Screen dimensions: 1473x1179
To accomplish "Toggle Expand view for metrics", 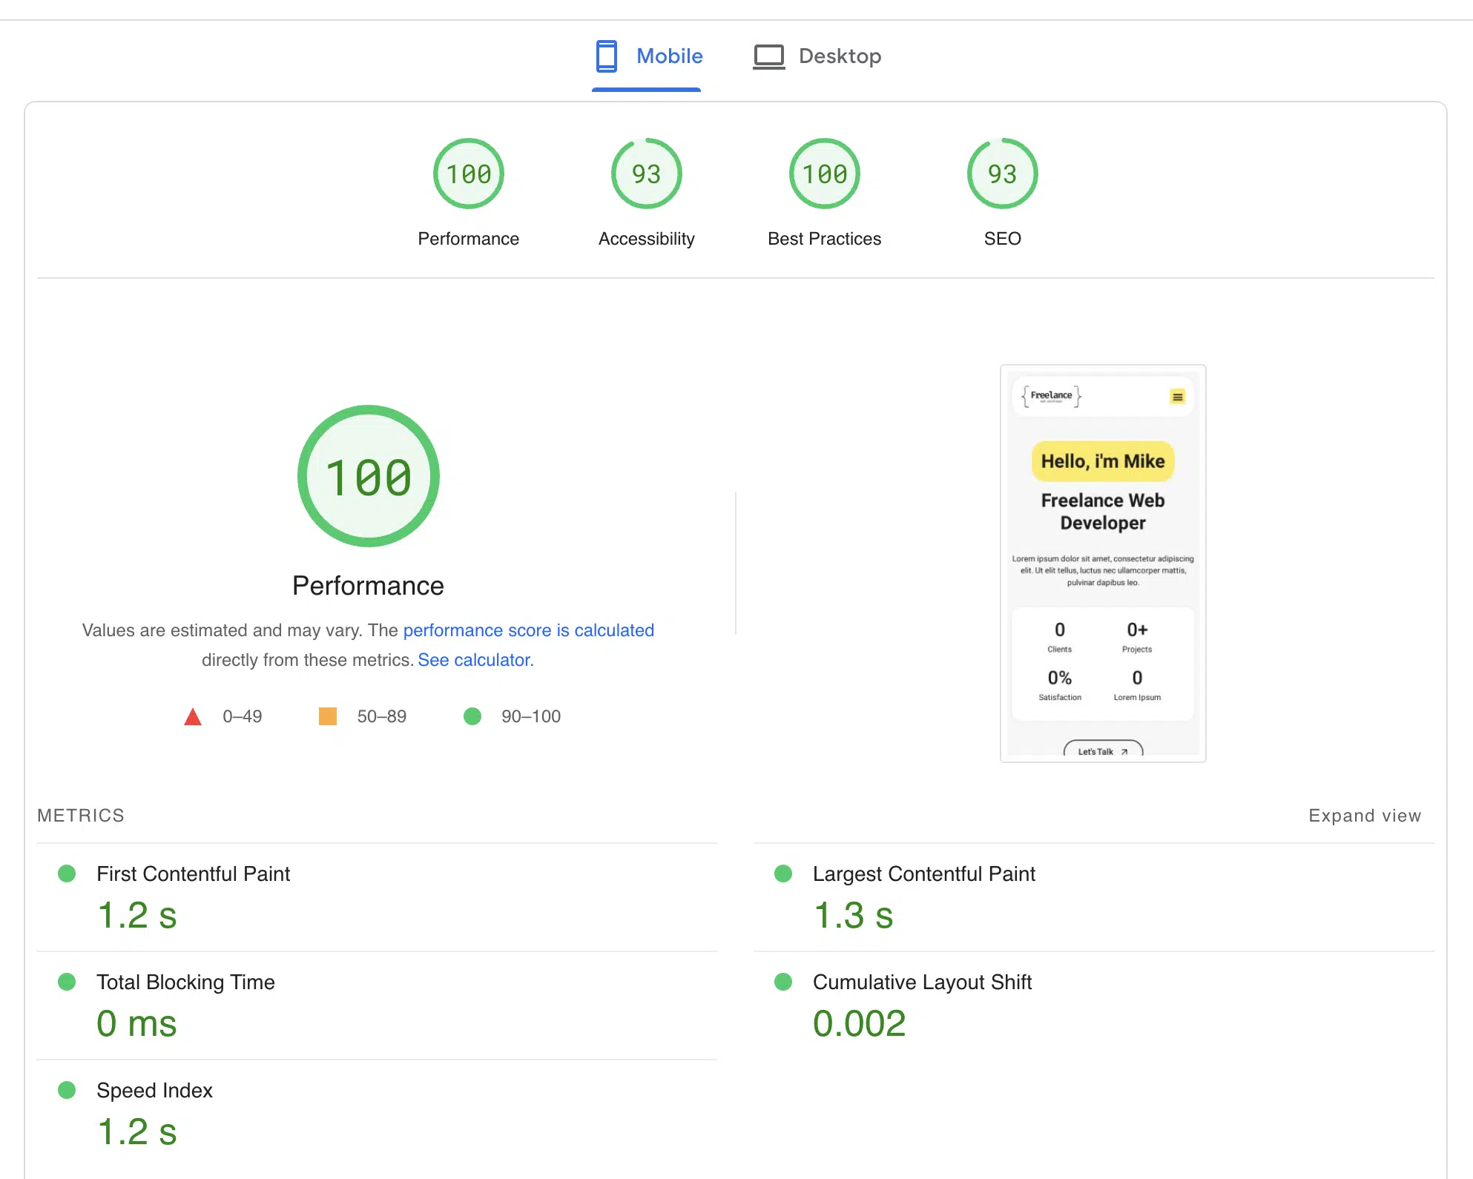I will point(1364,816).
